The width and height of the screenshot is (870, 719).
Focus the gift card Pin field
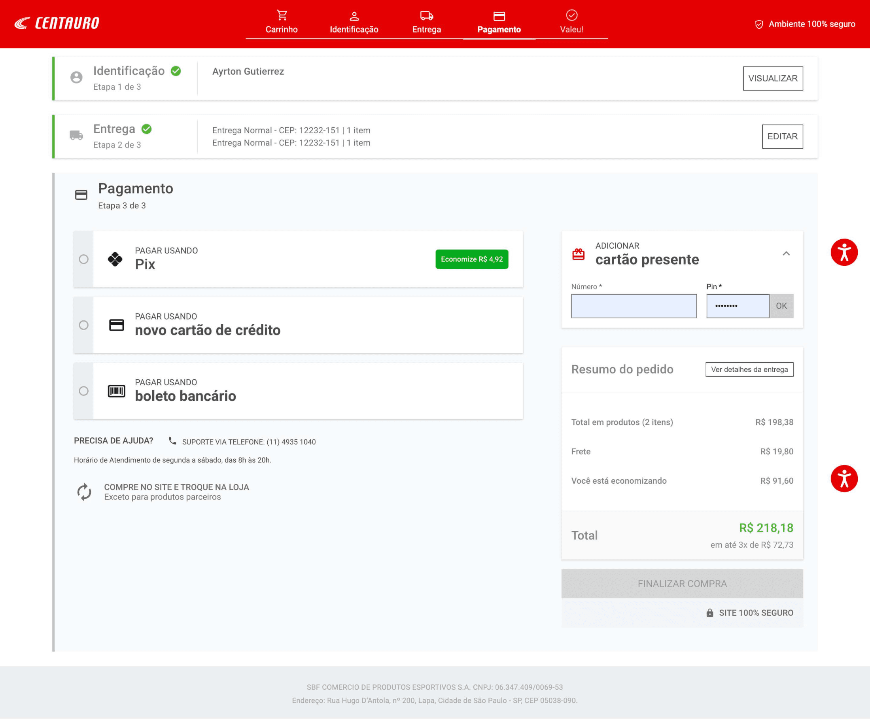738,306
